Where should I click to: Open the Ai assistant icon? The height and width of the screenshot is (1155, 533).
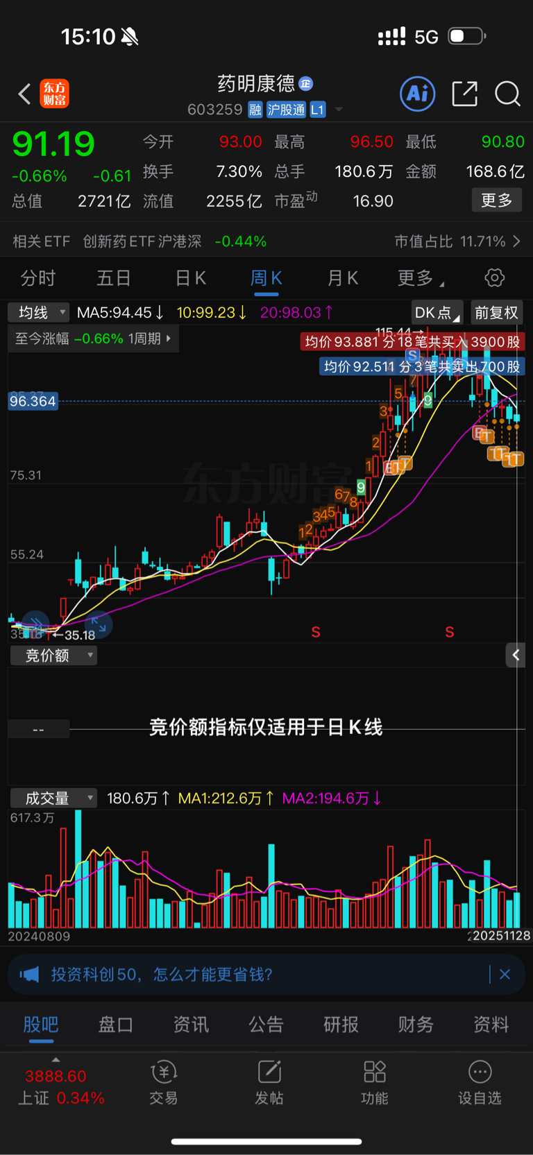pos(418,94)
